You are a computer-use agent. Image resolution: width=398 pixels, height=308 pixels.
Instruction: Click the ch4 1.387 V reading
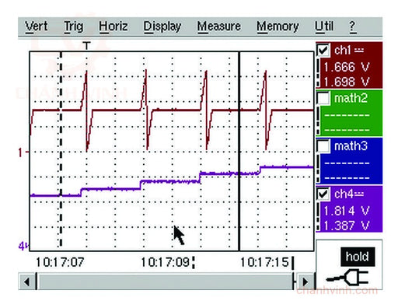pyautogui.click(x=347, y=226)
